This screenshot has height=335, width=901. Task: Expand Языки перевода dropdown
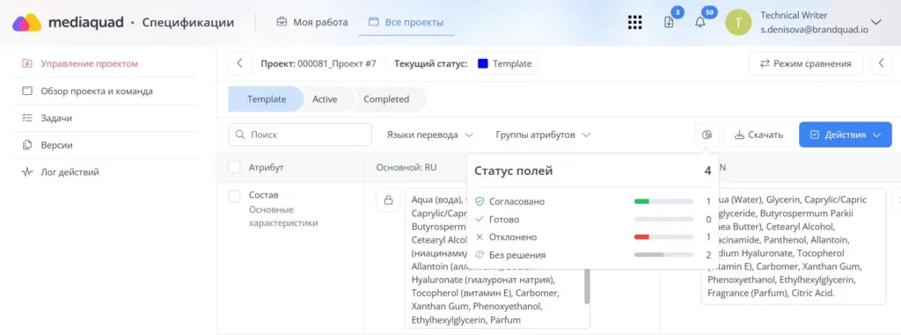point(429,135)
